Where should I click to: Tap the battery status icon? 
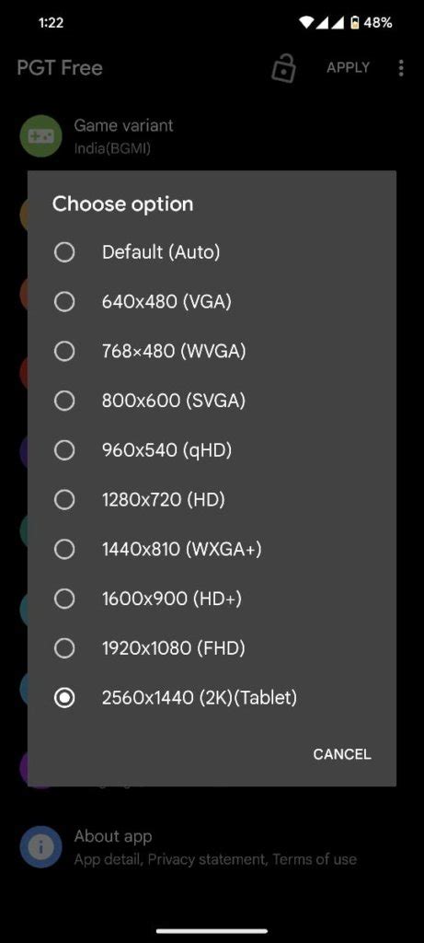click(355, 23)
